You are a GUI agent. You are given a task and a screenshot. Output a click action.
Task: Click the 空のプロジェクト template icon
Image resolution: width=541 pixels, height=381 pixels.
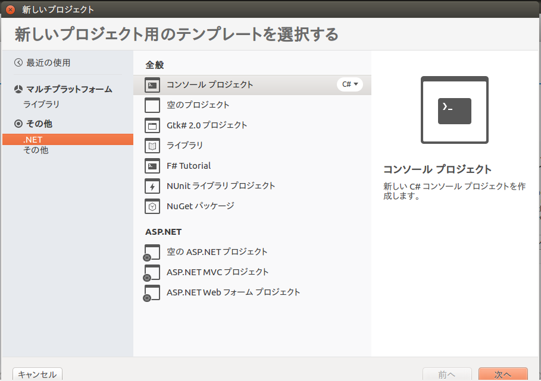click(x=152, y=105)
